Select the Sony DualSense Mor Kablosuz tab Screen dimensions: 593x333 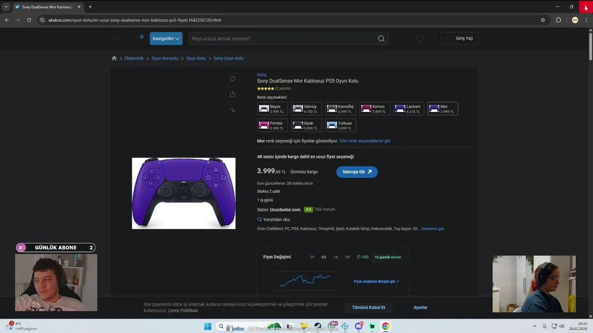point(48,7)
